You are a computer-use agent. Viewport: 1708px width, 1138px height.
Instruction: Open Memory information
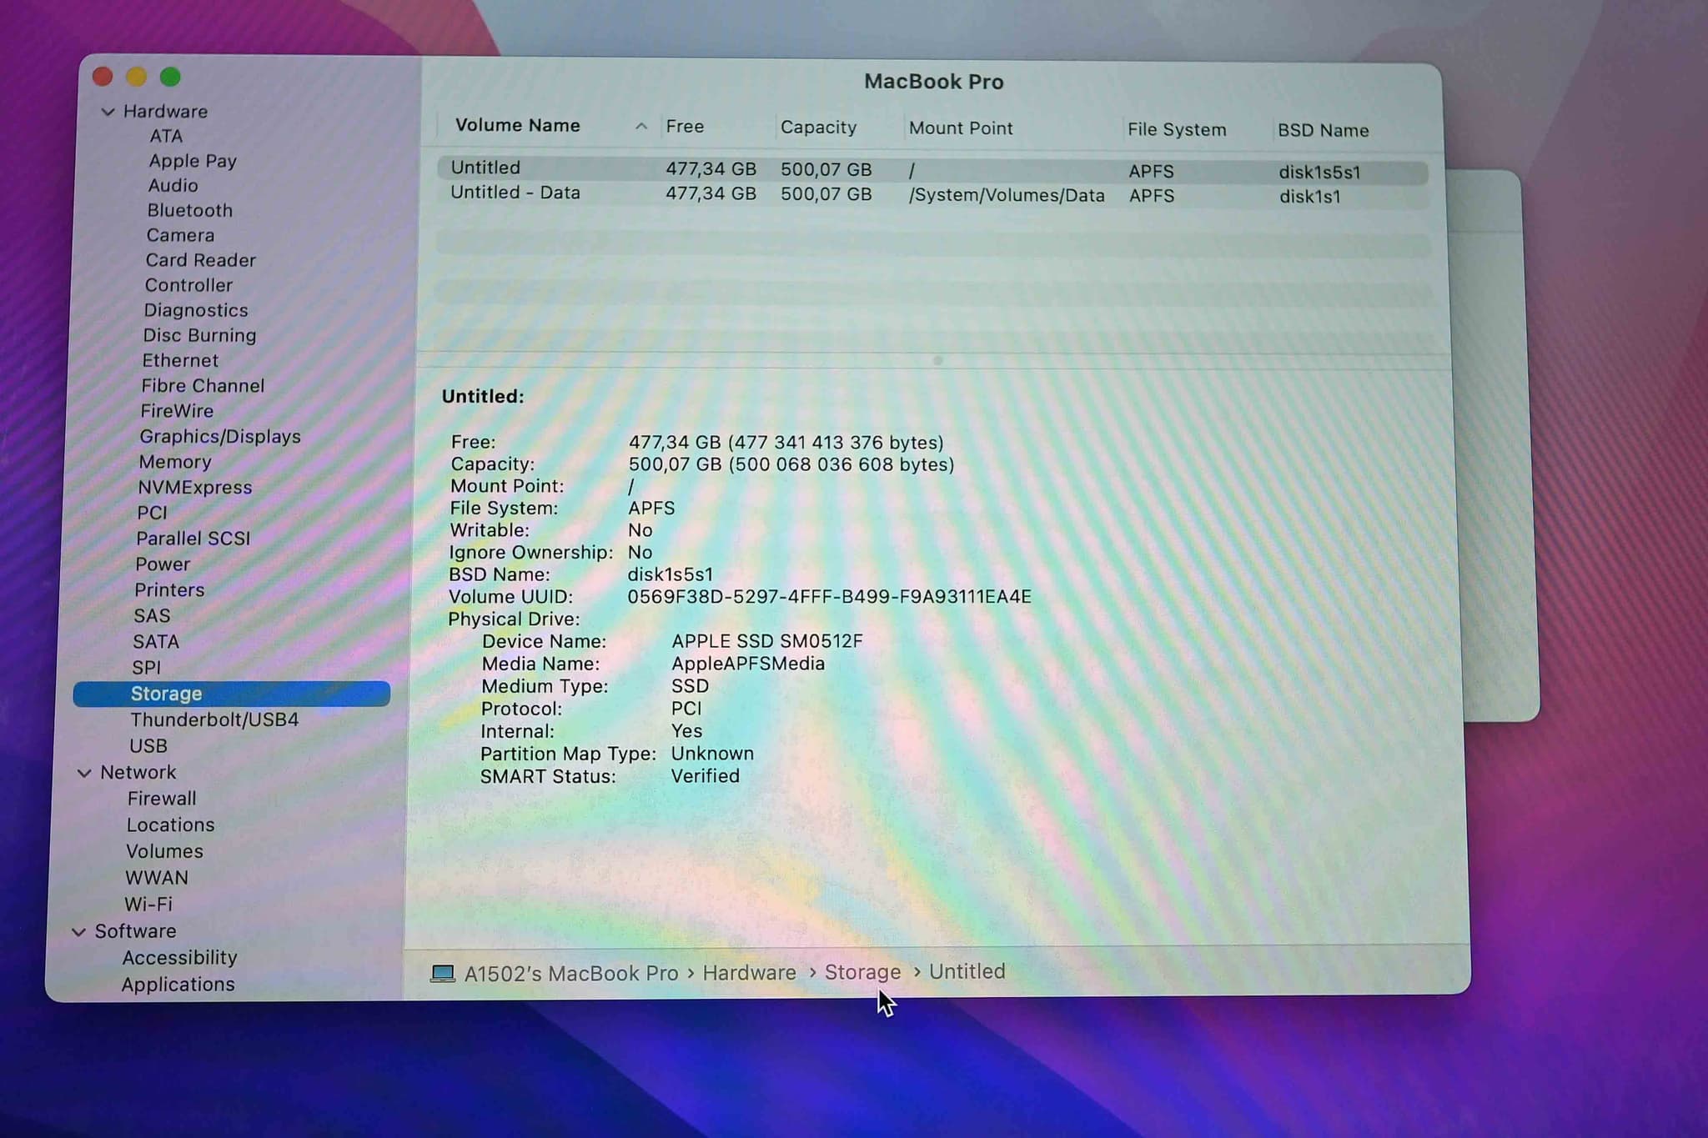(x=175, y=462)
